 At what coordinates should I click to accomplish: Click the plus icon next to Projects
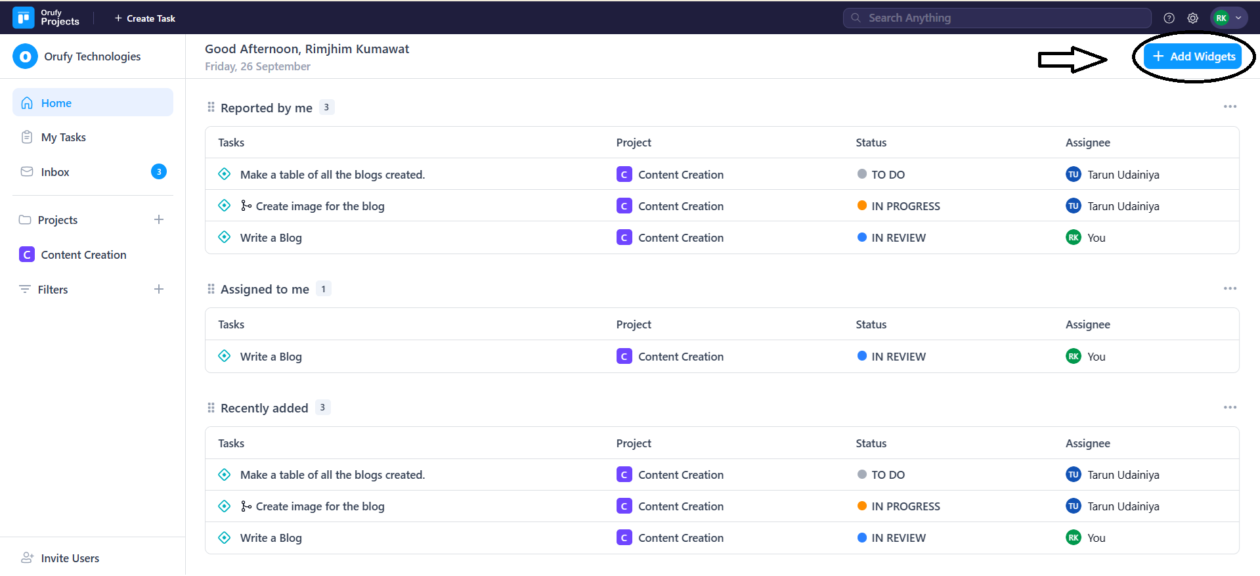[159, 219]
